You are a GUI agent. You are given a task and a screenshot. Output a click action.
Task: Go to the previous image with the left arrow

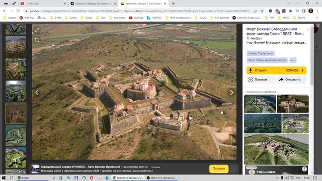tap(37, 93)
